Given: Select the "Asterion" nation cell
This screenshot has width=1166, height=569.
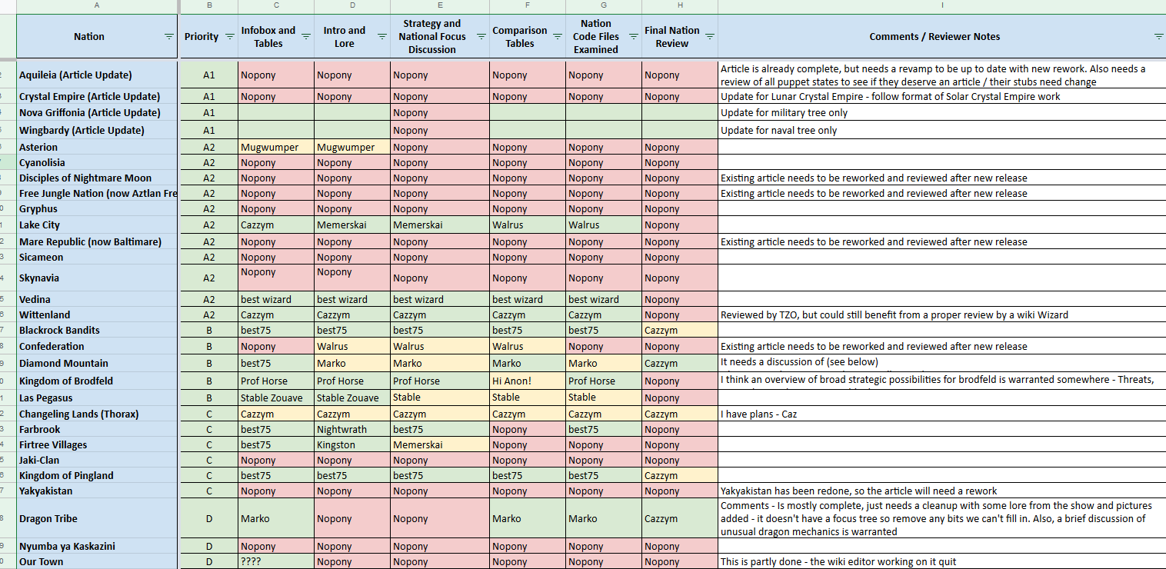Looking at the screenshot, I should point(97,148).
